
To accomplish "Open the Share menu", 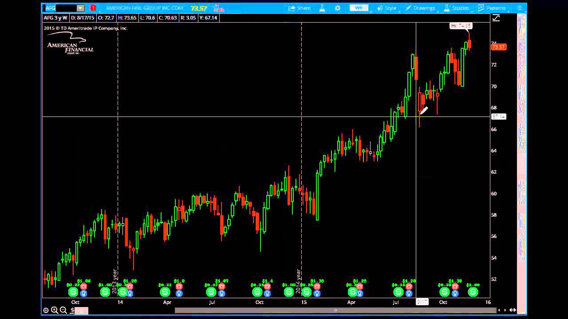I will pos(300,8).
